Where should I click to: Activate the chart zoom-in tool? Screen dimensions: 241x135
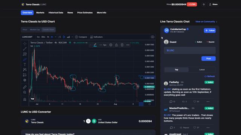24,92
